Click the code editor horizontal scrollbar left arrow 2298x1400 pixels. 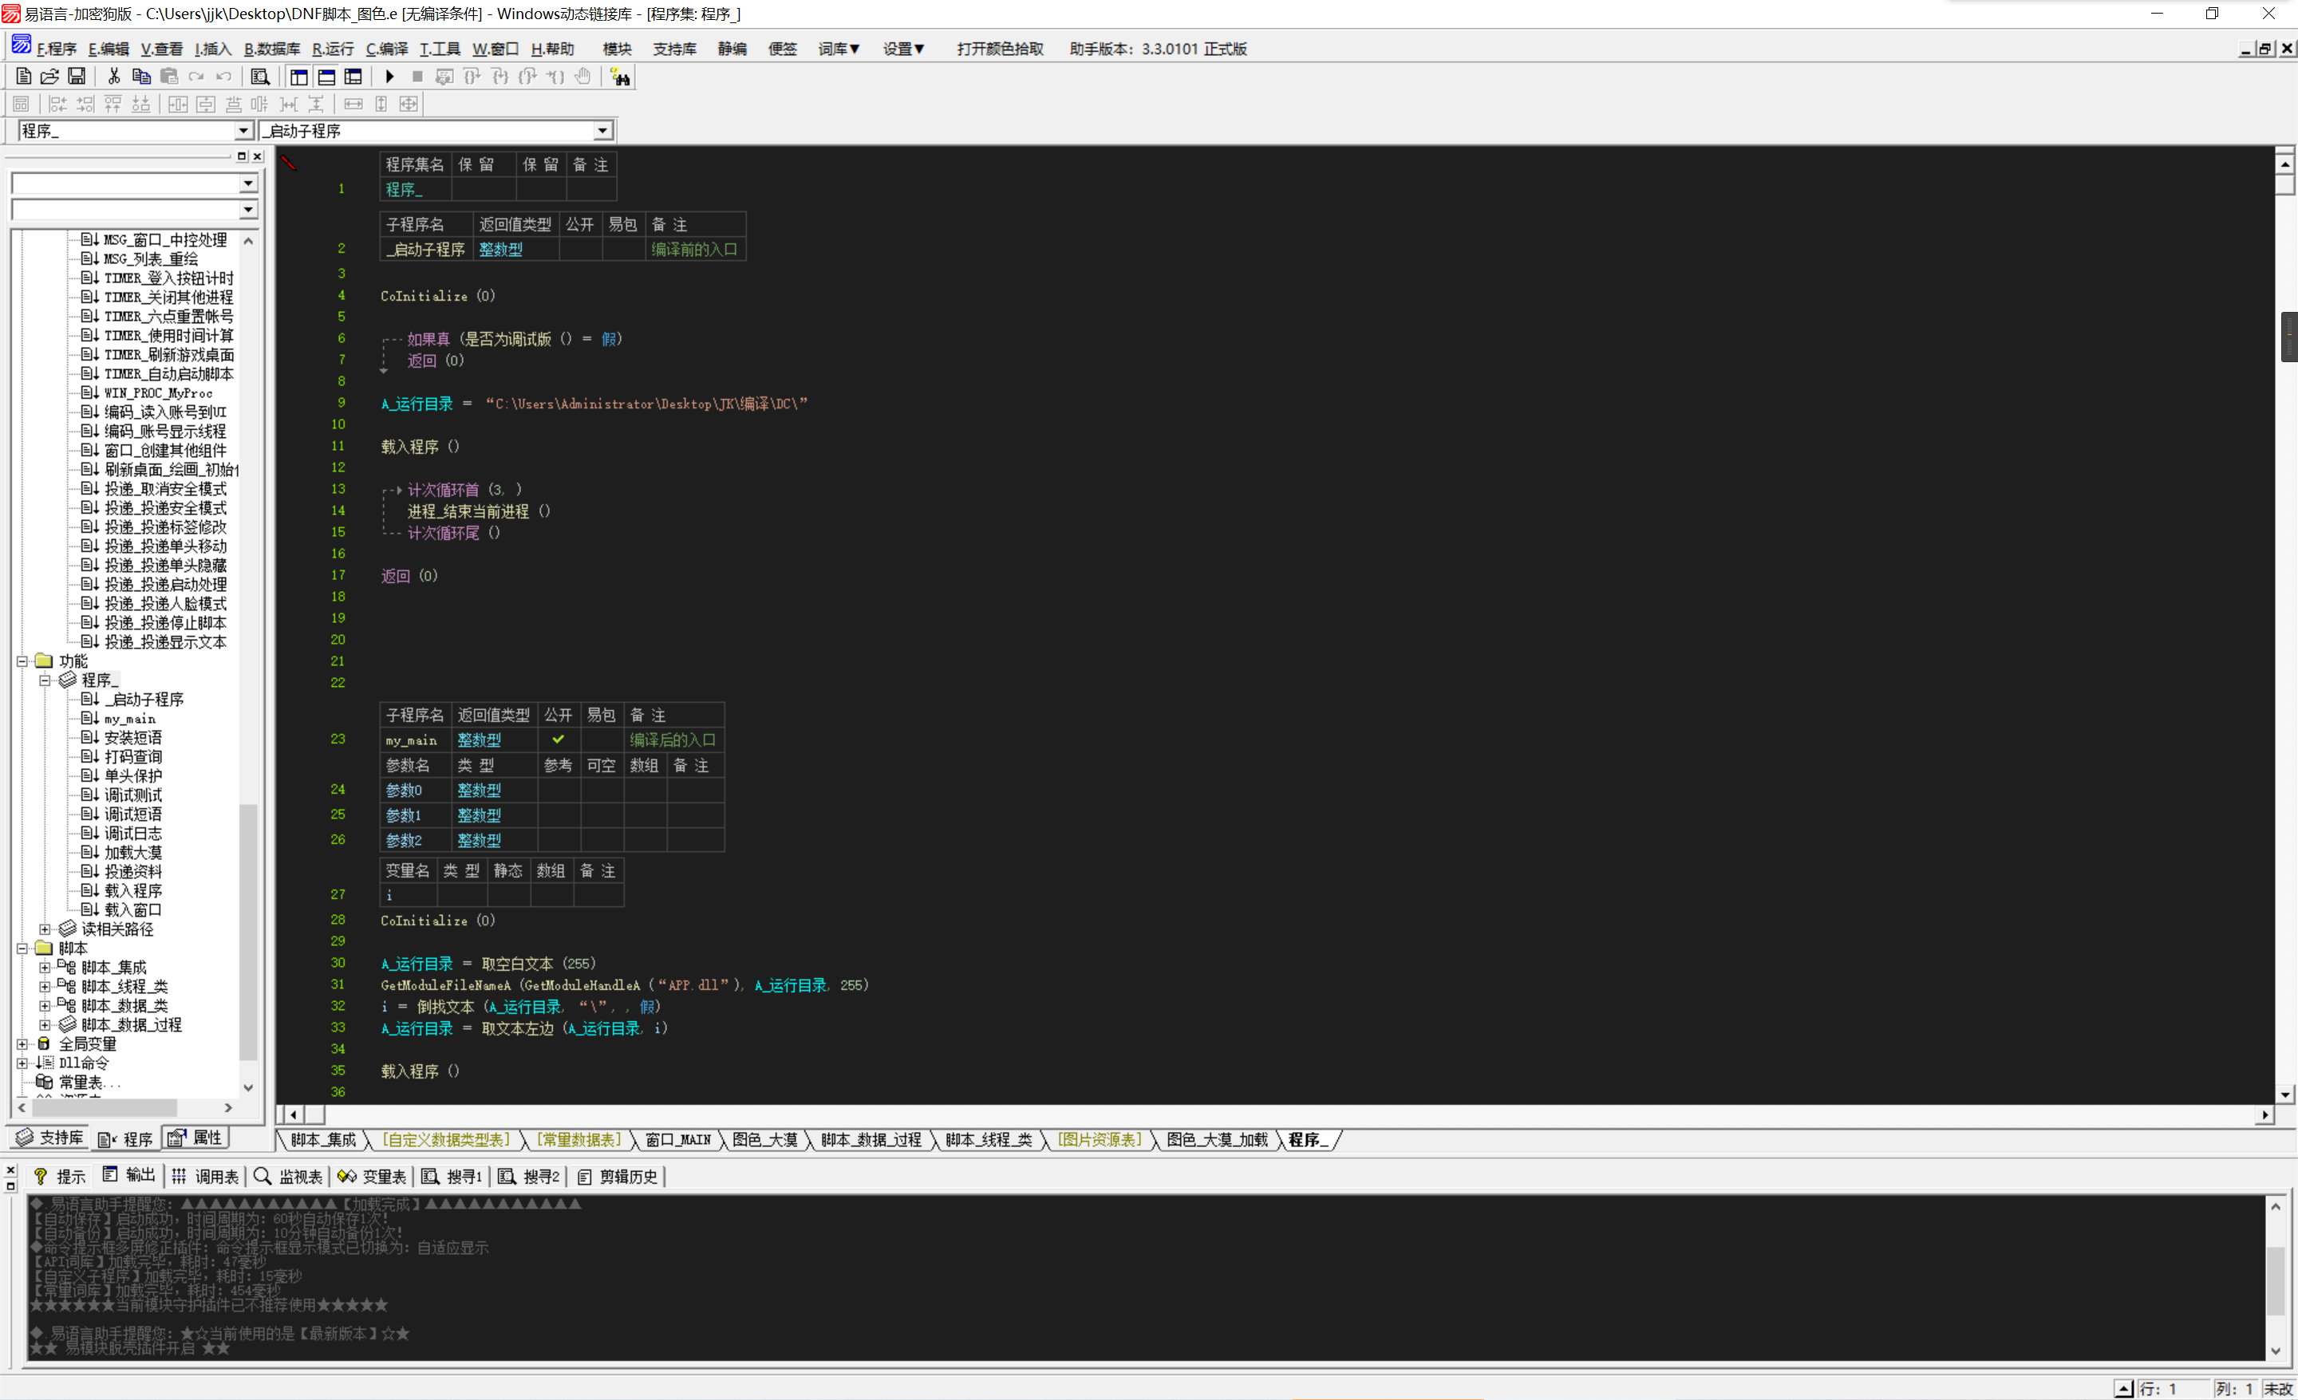(293, 1114)
